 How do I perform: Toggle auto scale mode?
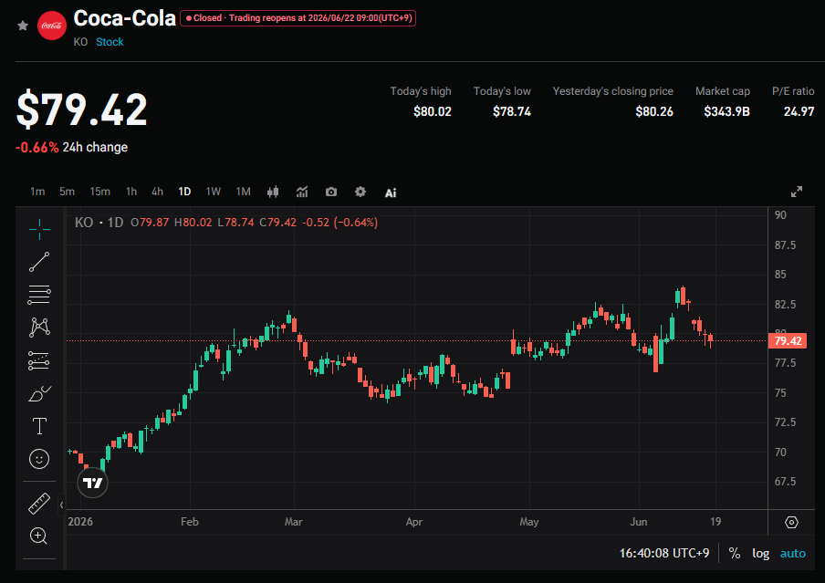[x=792, y=553]
